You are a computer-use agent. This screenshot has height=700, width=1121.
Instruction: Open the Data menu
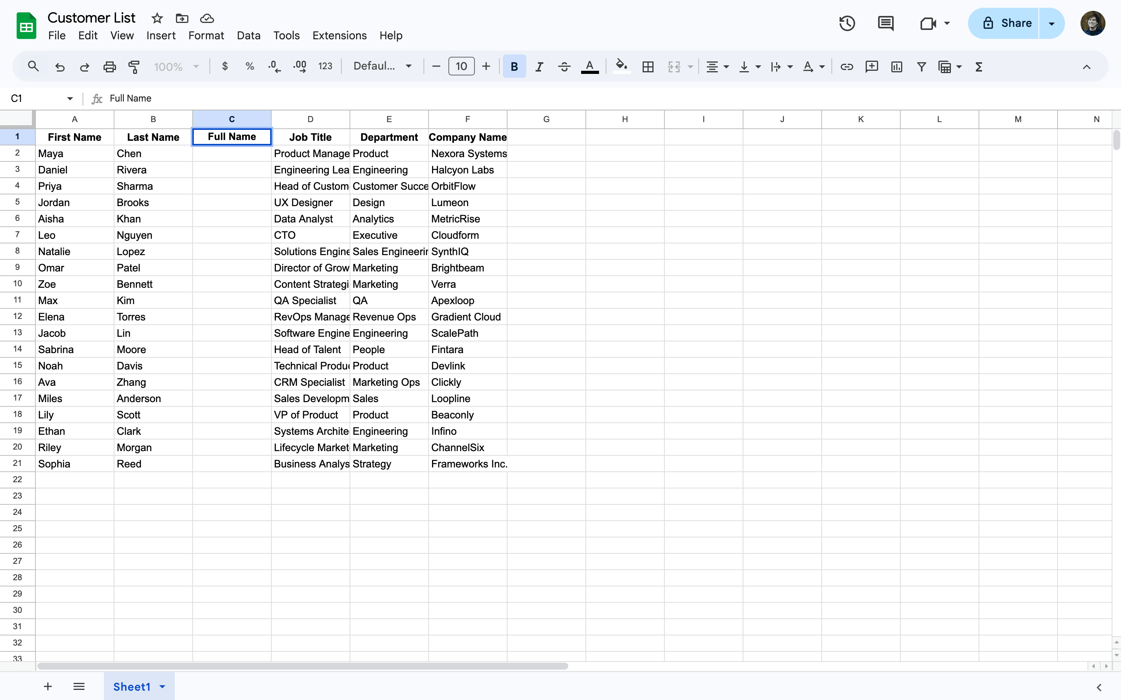pyautogui.click(x=249, y=36)
